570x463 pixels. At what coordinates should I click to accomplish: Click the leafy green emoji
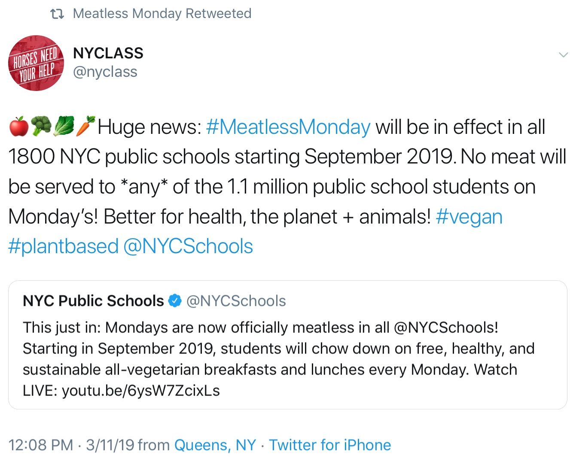point(64,127)
